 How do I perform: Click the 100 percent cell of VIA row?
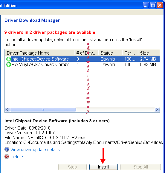130,64
